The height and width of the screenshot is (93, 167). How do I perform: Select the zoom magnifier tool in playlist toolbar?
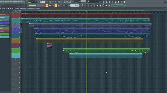(16, 9)
